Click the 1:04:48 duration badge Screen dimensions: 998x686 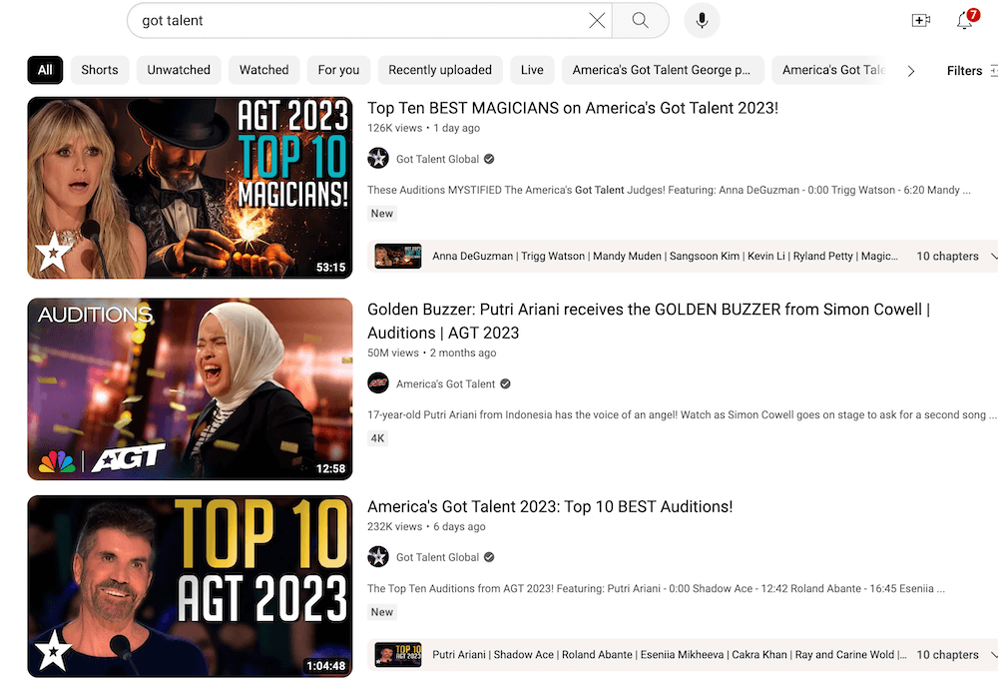coord(326,666)
